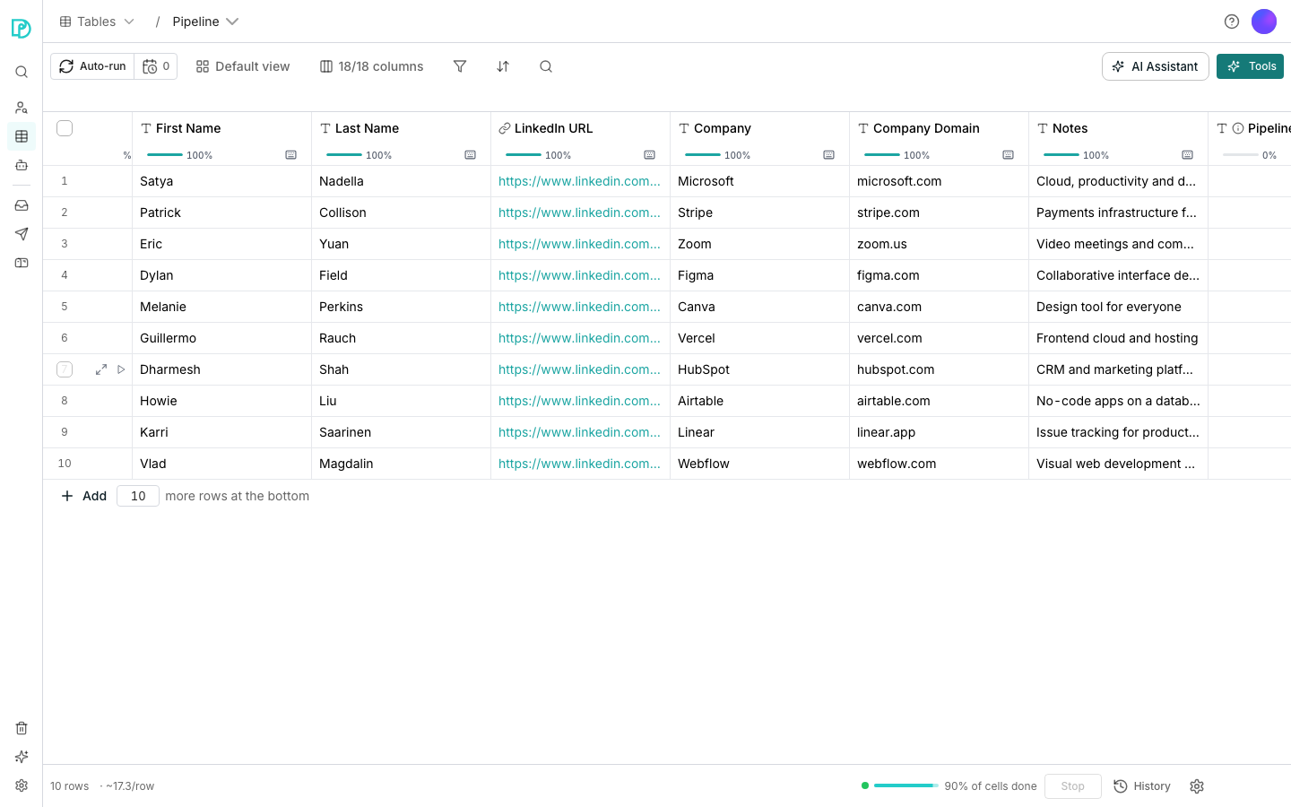Screen dimensions: 1291x807
Task: Open Satya Nadella's LinkedIn link
Action: [x=579, y=181]
